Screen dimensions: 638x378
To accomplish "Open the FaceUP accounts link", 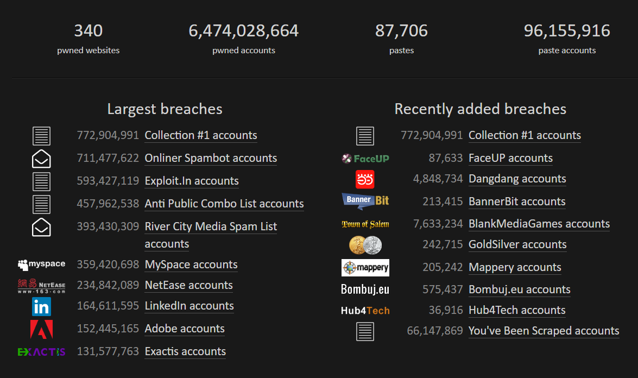I will click(x=510, y=158).
